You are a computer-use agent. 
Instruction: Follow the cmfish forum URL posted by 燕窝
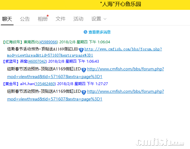pyautogui.click(x=125, y=69)
